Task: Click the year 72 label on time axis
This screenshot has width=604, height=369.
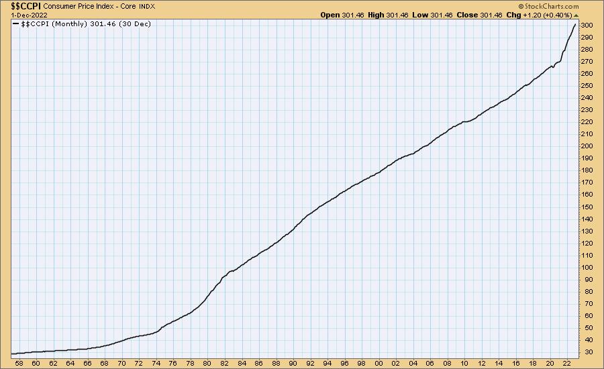Action: click(x=139, y=363)
